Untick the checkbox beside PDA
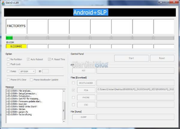Screen dimensions: 180x129 (73, 90)
